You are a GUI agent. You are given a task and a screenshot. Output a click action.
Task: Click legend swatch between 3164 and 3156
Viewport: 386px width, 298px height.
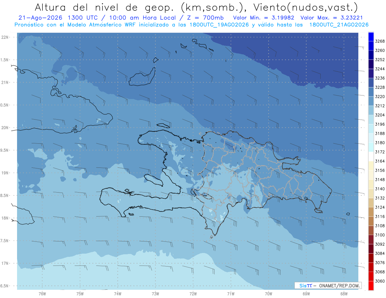(371, 166)
